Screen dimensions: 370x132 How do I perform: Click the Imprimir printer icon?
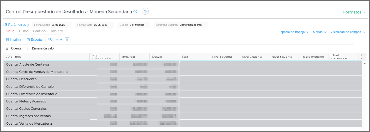pyautogui.click(x=7, y=40)
